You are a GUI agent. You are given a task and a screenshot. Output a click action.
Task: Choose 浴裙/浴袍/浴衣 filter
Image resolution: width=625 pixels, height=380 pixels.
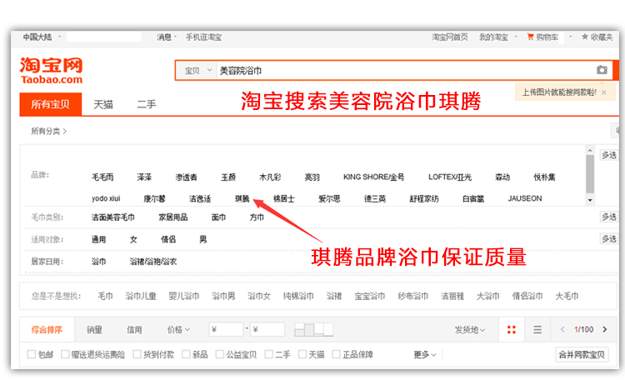point(153,262)
